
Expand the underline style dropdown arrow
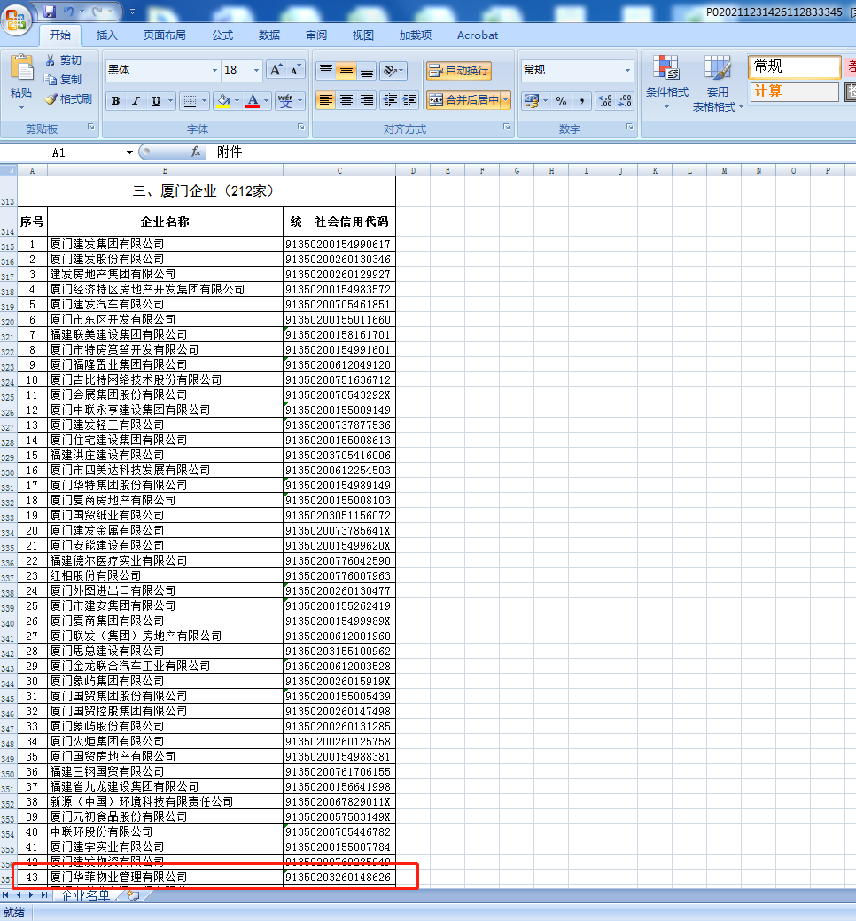[x=171, y=101]
